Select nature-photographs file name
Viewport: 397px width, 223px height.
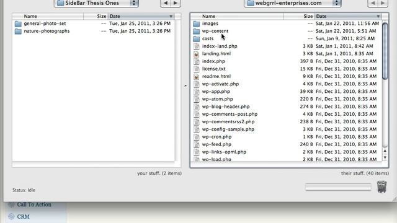point(47,31)
